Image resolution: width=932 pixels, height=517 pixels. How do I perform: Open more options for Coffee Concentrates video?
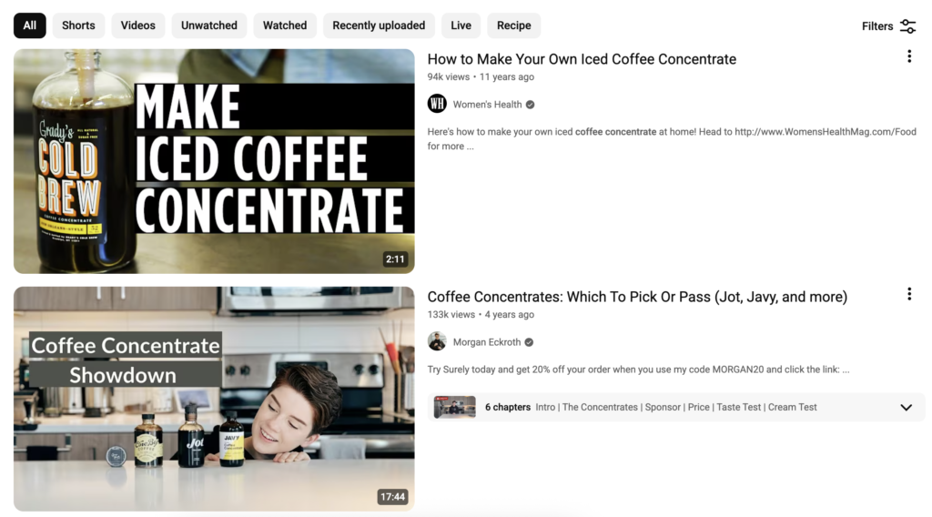click(x=908, y=294)
